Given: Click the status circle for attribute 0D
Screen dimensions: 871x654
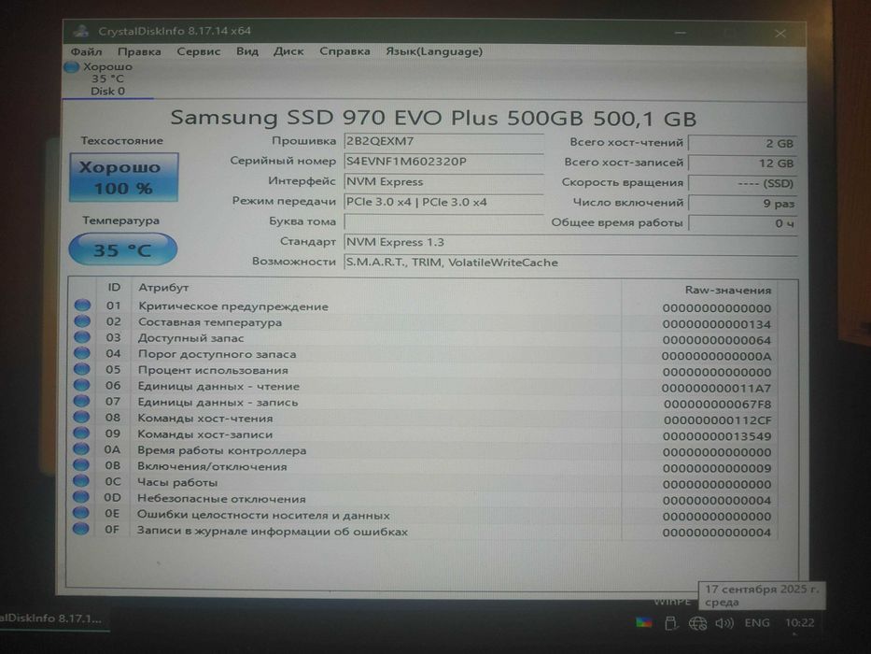Looking at the screenshot, I should [x=81, y=497].
